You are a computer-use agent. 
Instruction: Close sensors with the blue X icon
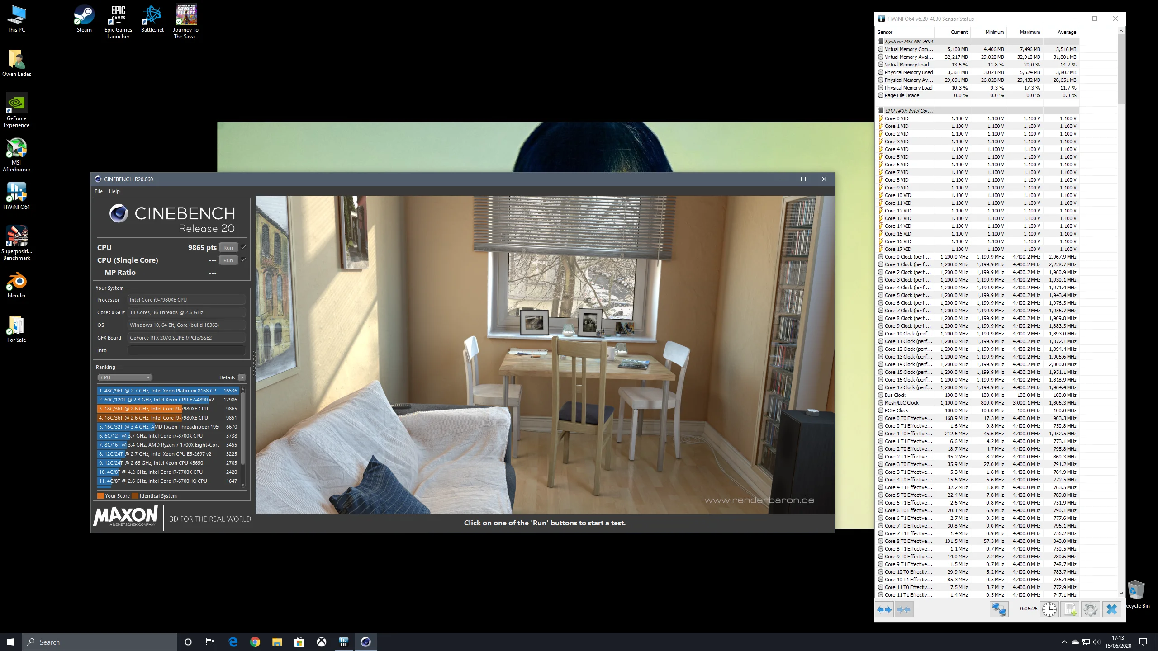[1112, 609]
